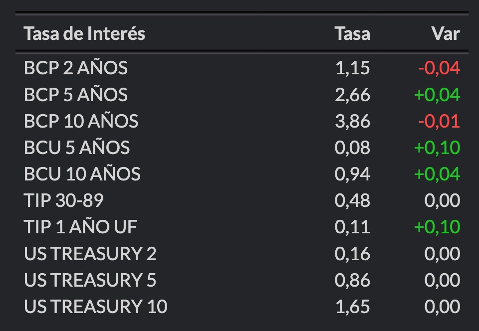Click the 1,15 rate for BCP 2 AÑOS
Screen dimensions: 479x331
(353, 68)
